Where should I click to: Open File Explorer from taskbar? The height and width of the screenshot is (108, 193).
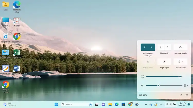click(x=110, y=104)
